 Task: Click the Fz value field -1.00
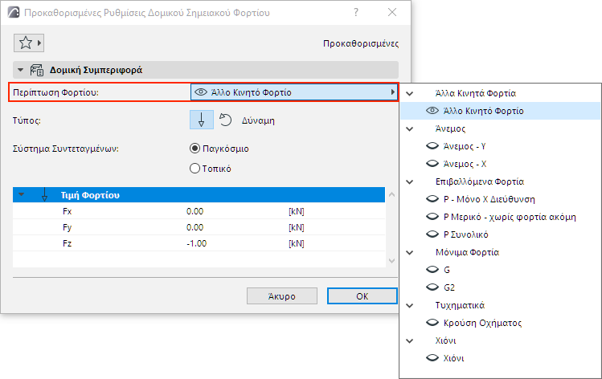pos(196,243)
